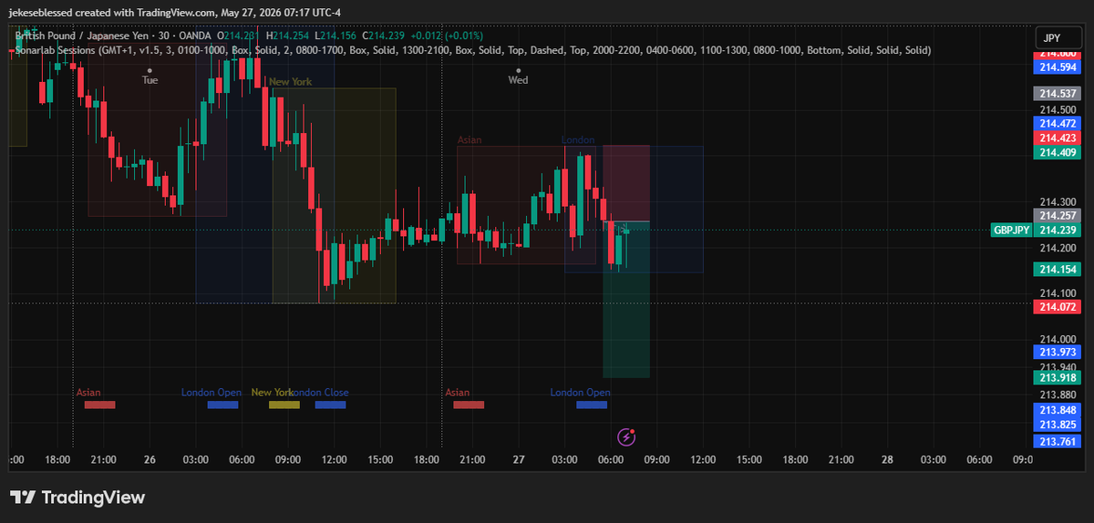Click the 214.500 price scale tick
The width and height of the screenshot is (1094, 523).
[1058, 110]
